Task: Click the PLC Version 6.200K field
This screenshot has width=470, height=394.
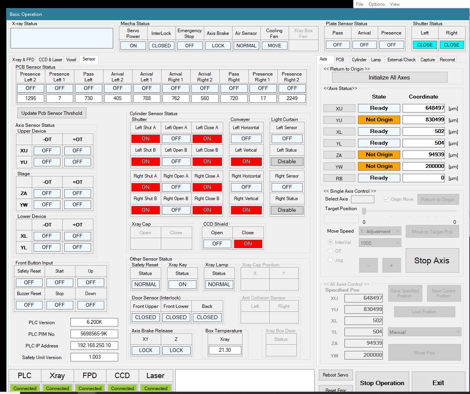Action: (x=94, y=322)
